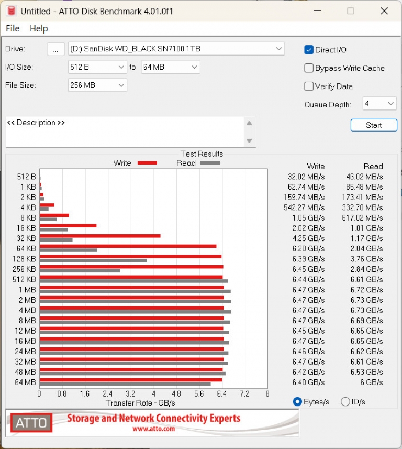Click inside the Description text box
Screen dimensions: 402x449
(125, 132)
